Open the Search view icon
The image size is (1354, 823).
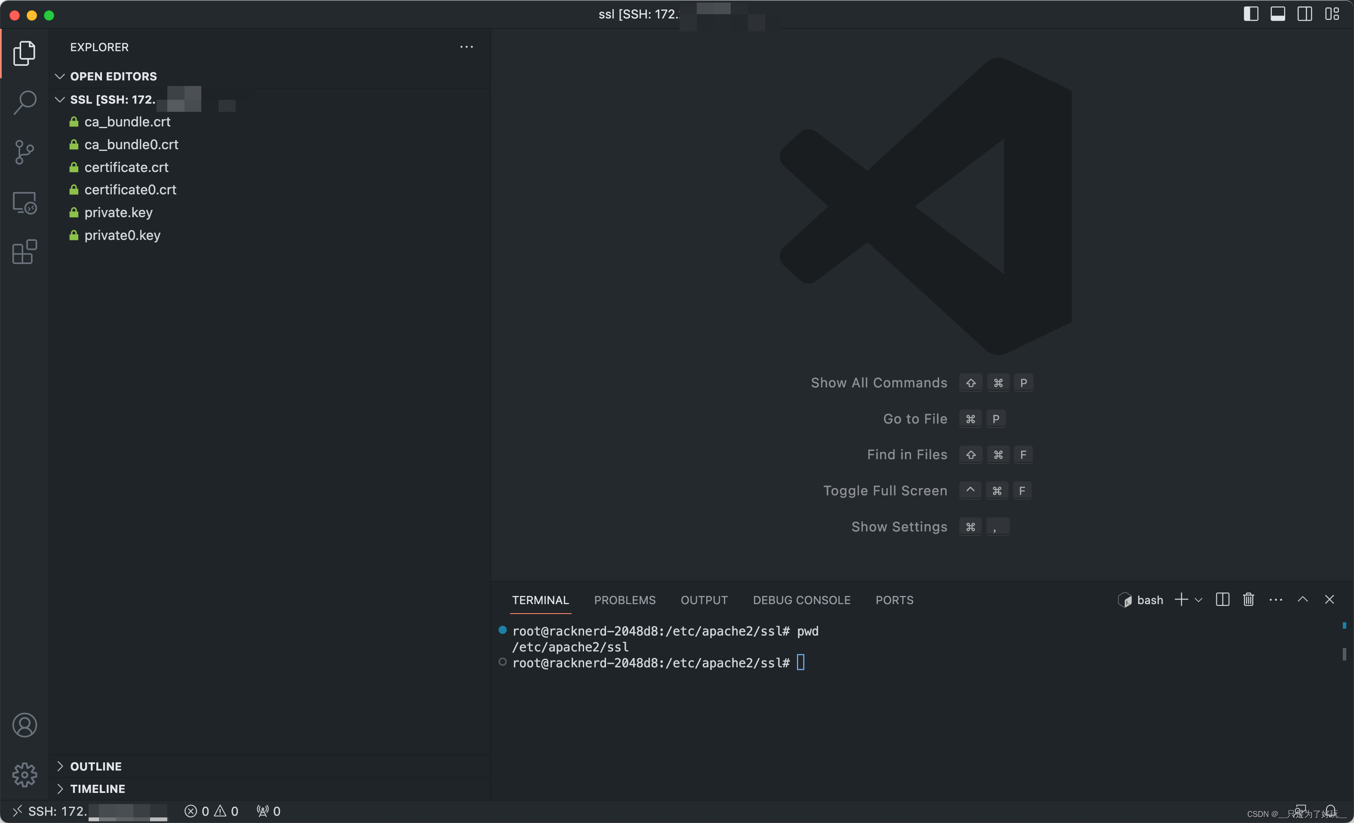pos(25,102)
